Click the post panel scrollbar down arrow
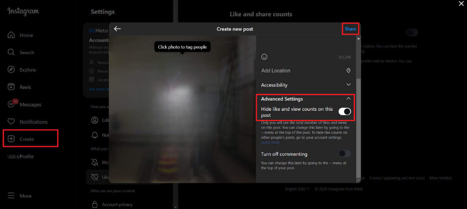Image resolution: width=467 pixels, height=209 pixels. pos(358,180)
